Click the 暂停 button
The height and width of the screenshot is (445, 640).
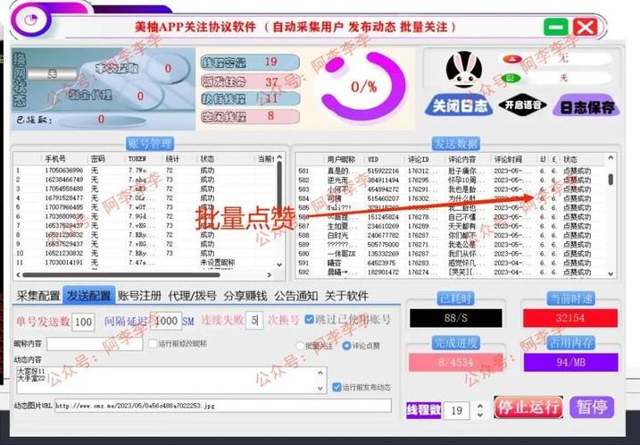pyautogui.click(x=592, y=407)
